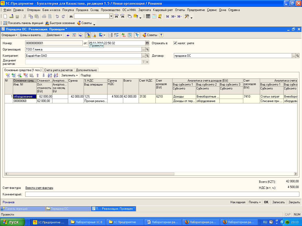The height and width of the screenshot is (226, 302).
Task: Click the OK button
Action: point(266,202)
